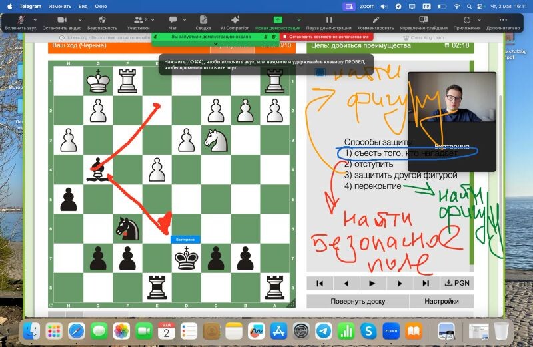Screen dimensions: 533x347
Task: Open the Сводка summary icon
Action: [203, 20]
